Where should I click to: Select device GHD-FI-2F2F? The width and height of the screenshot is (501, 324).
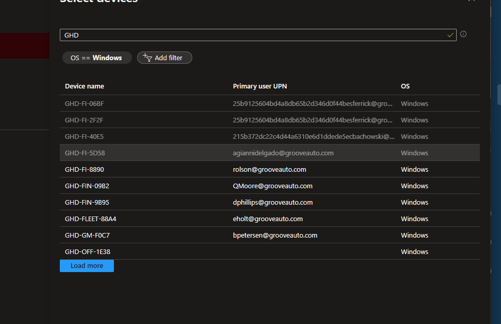(270, 120)
